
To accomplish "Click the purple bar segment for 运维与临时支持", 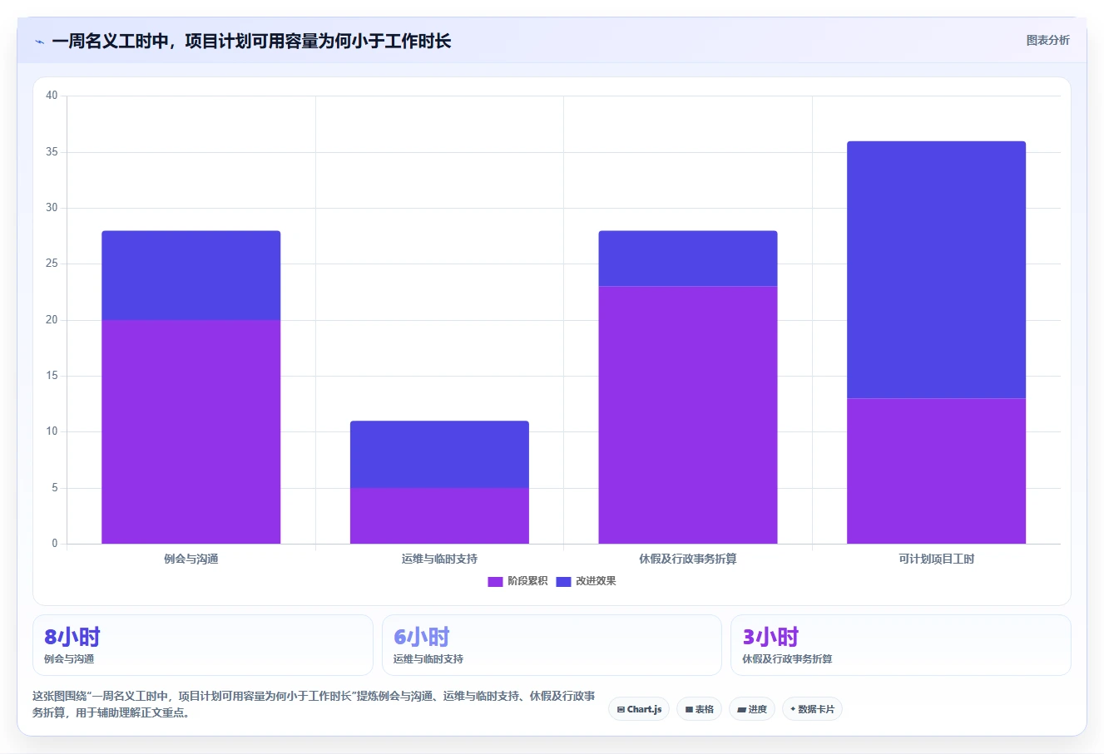I will [x=439, y=515].
